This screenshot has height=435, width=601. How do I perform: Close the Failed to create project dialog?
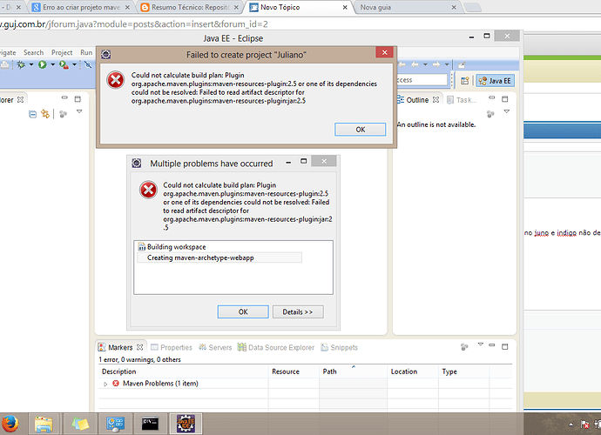[384, 52]
